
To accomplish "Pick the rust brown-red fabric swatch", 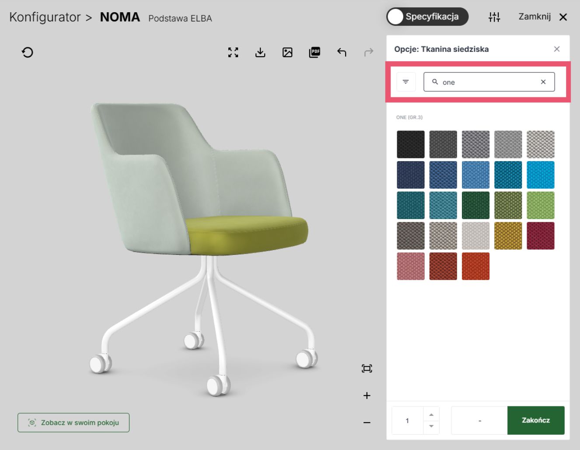I will point(443,266).
